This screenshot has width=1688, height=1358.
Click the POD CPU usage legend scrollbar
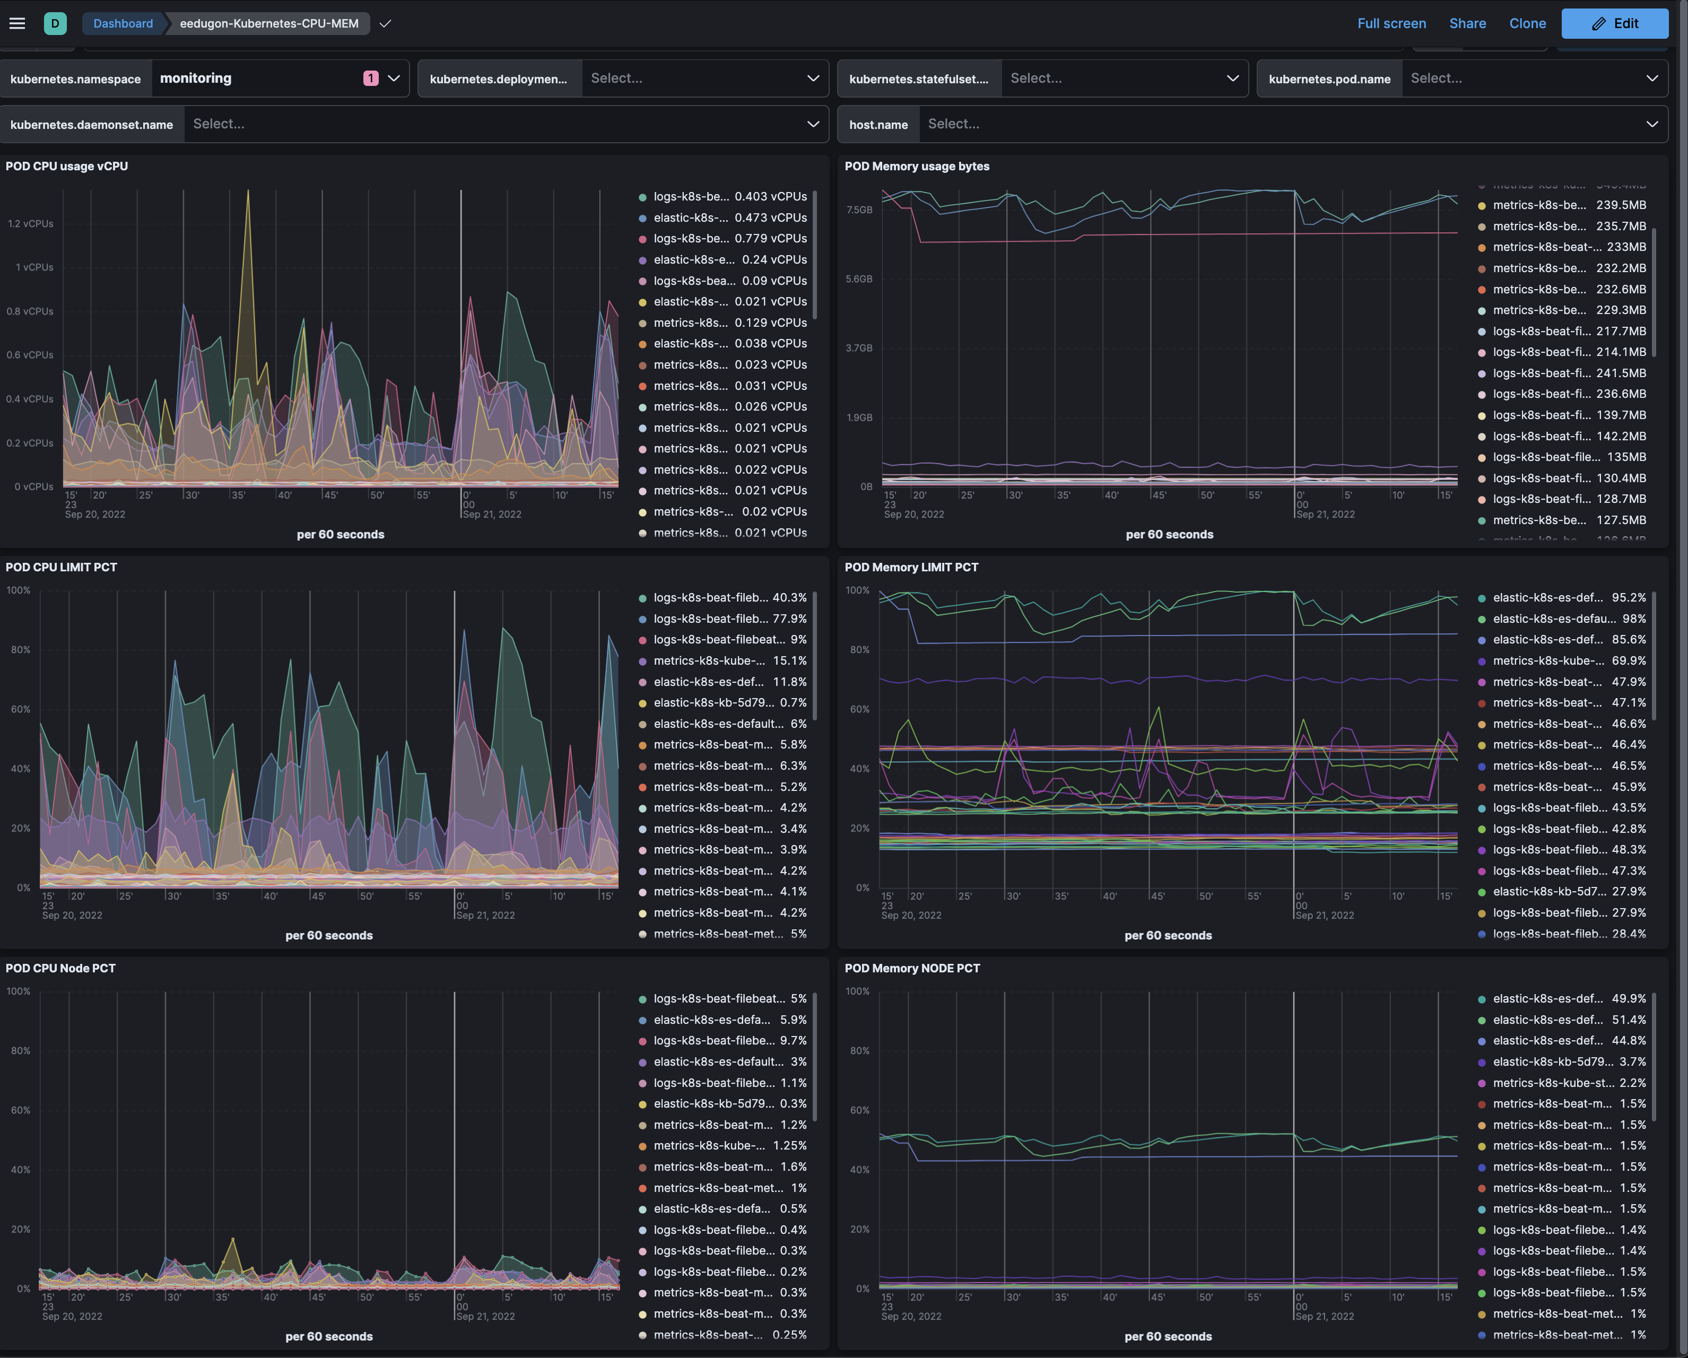click(814, 255)
